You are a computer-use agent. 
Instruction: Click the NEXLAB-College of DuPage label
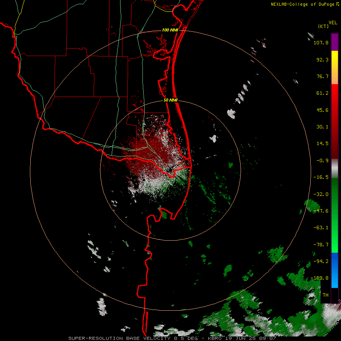pos(303,4)
